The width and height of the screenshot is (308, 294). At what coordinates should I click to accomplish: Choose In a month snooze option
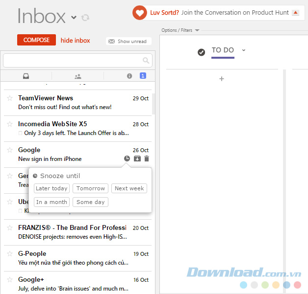point(51,202)
